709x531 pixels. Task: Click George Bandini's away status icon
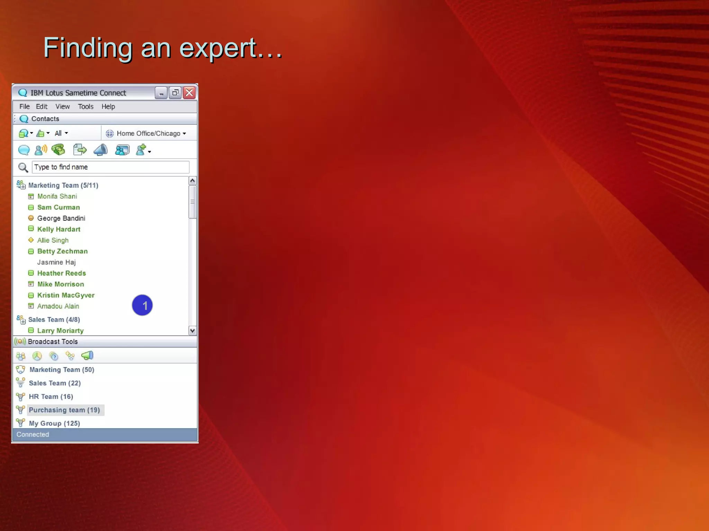click(31, 218)
